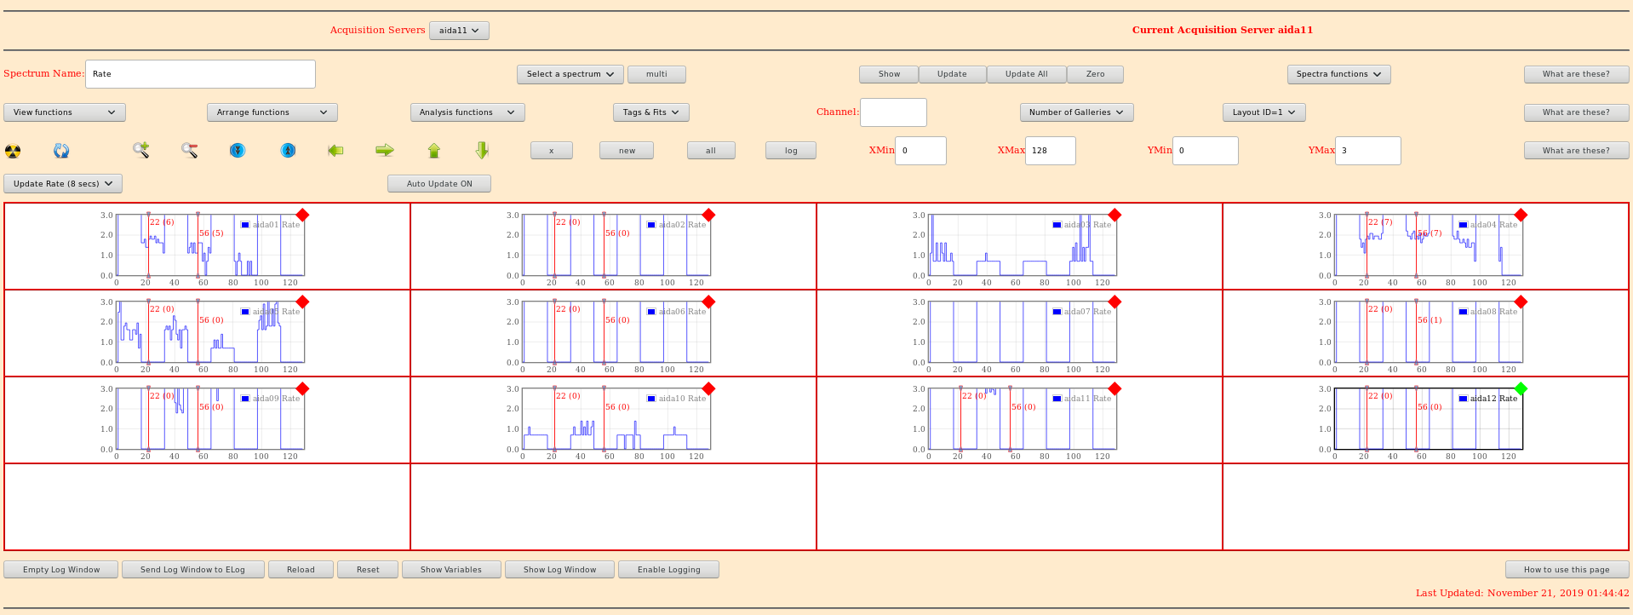
Task: Click the green right arrow icon
Action: [385, 151]
